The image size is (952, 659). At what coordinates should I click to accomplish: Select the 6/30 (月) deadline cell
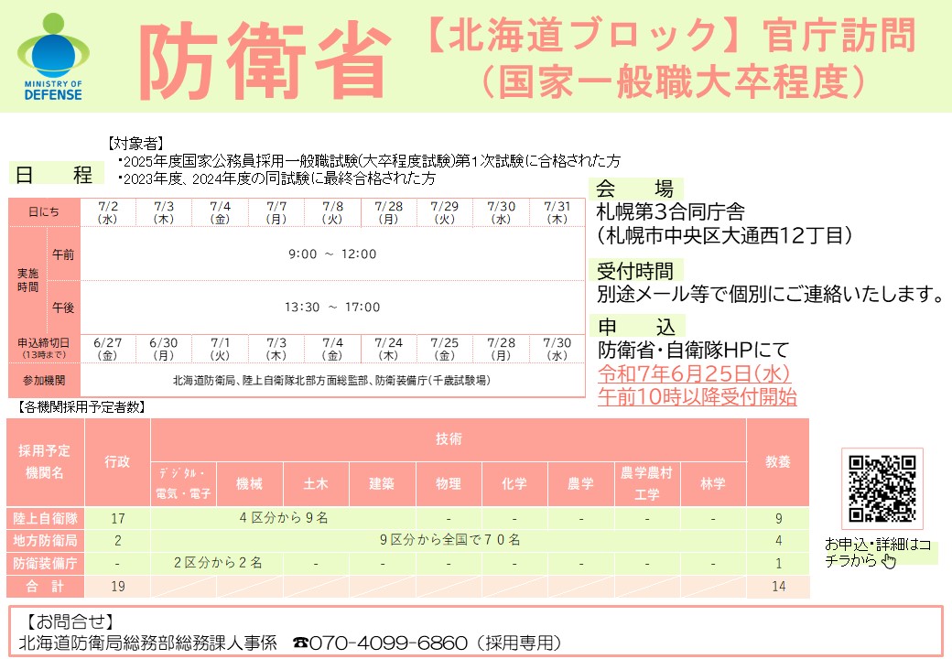point(164,349)
